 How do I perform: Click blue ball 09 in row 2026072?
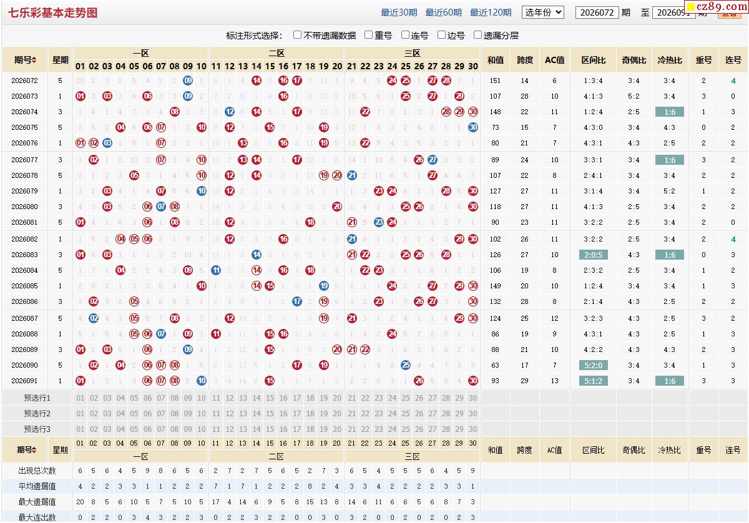coord(188,81)
